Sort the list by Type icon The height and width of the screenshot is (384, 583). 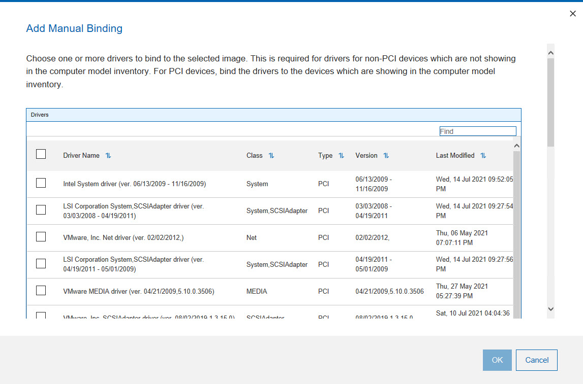[x=341, y=156]
